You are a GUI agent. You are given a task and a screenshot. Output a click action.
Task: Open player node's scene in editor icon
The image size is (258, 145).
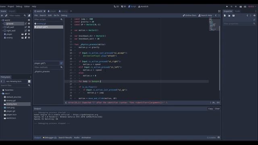coord(23,34)
